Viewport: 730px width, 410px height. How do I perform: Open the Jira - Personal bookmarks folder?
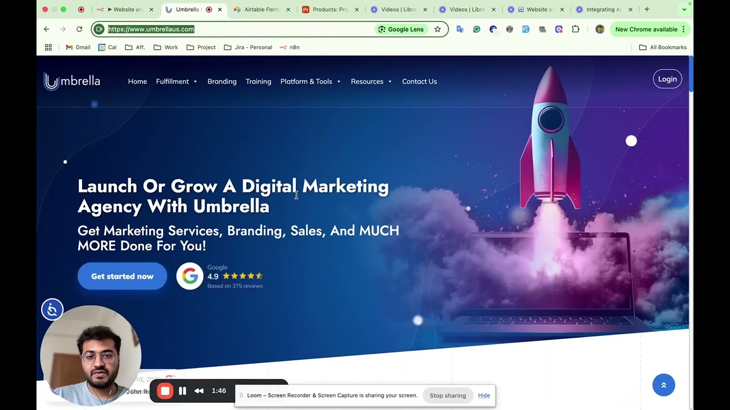[x=248, y=47]
